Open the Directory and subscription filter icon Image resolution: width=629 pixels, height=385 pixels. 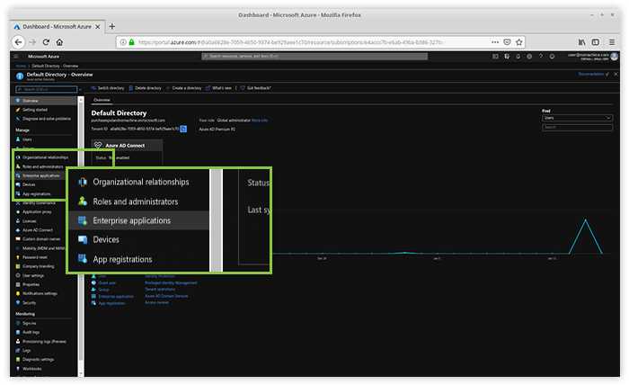coord(507,57)
